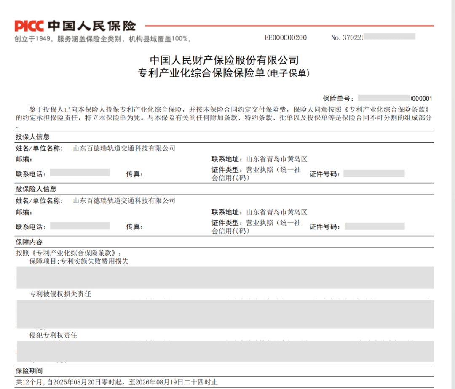This screenshot has width=455, height=389.
Task: Select the policyholder name under 投保人信息
Action: [x=124, y=148]
